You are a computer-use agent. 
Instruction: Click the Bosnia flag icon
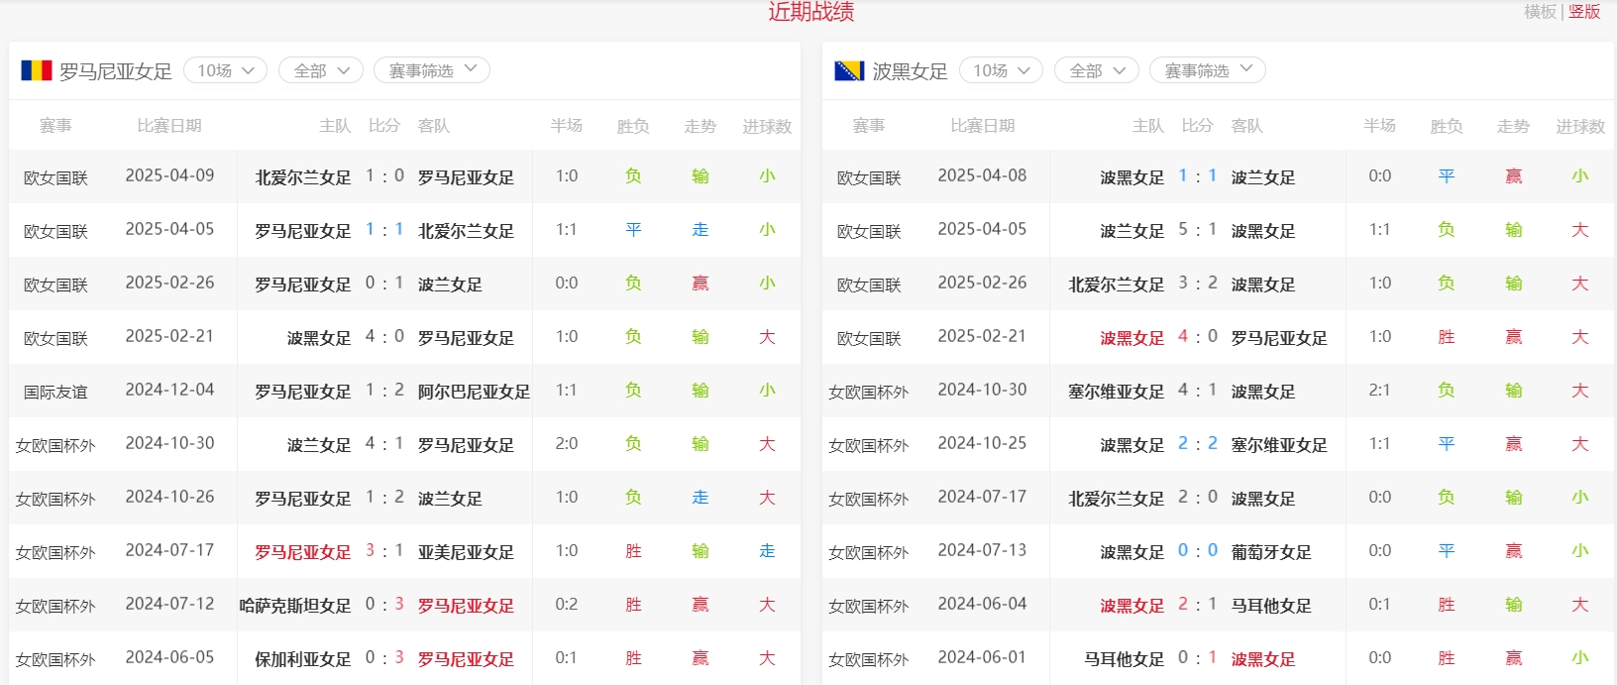pos(849,70)
